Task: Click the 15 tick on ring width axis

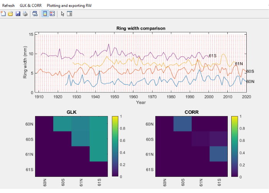Action: (31, 34)
